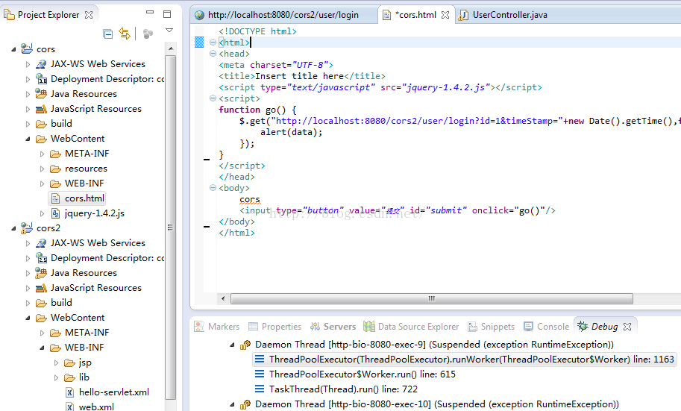Select hello-servlet.xml file
681x411 pixels.
point(107,392)
